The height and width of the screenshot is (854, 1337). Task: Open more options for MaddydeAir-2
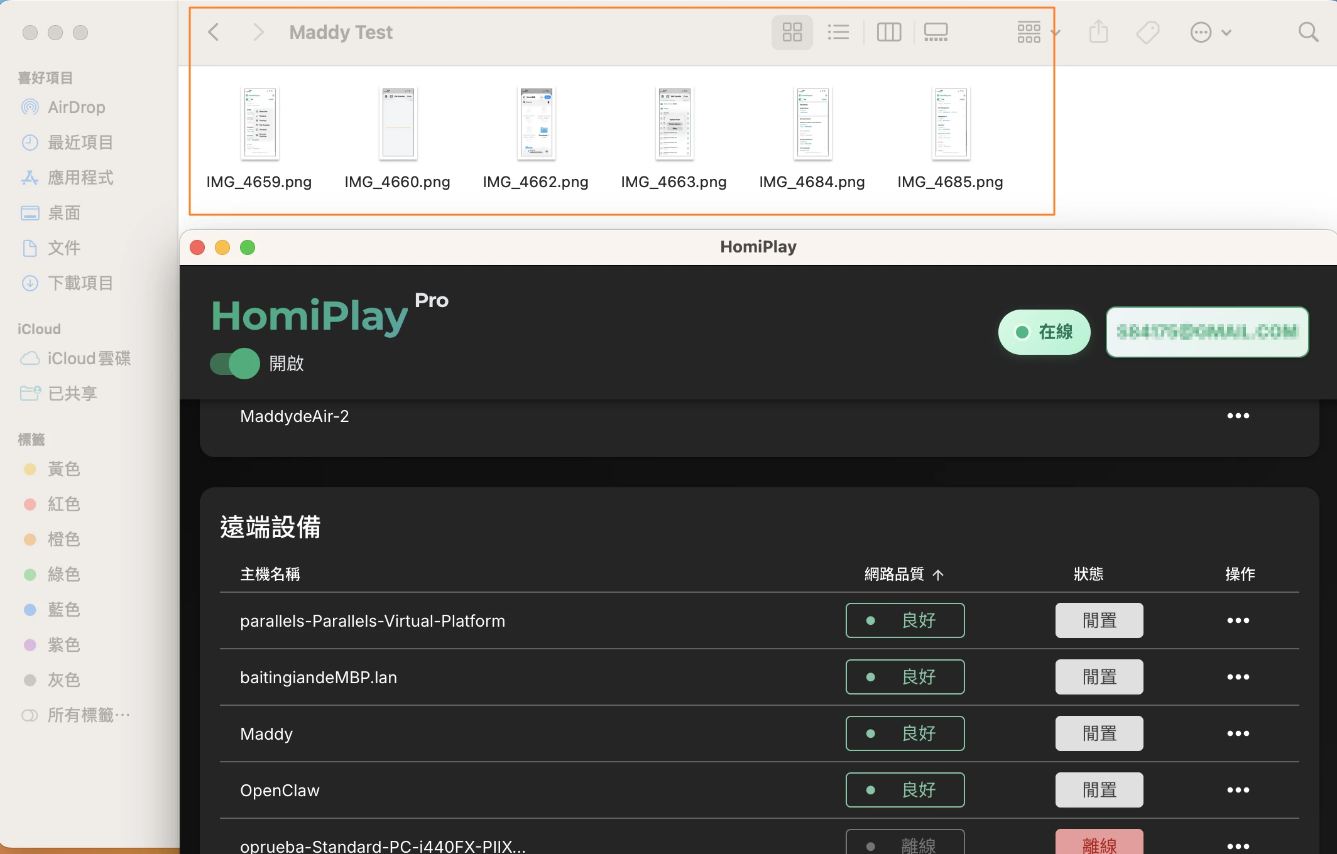coord(1238,416)
